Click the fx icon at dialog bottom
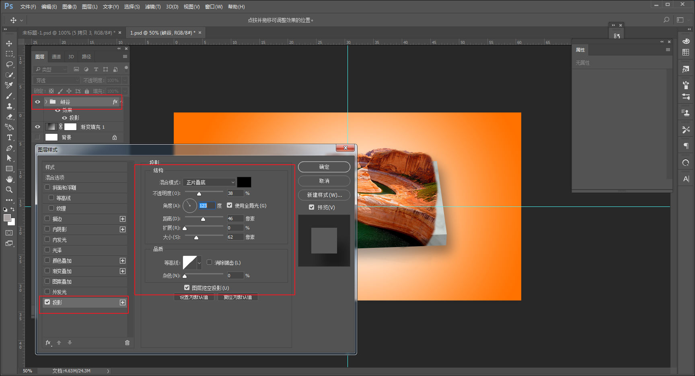The width and height of the screenshot is (695, 376). tap(48, 343)
